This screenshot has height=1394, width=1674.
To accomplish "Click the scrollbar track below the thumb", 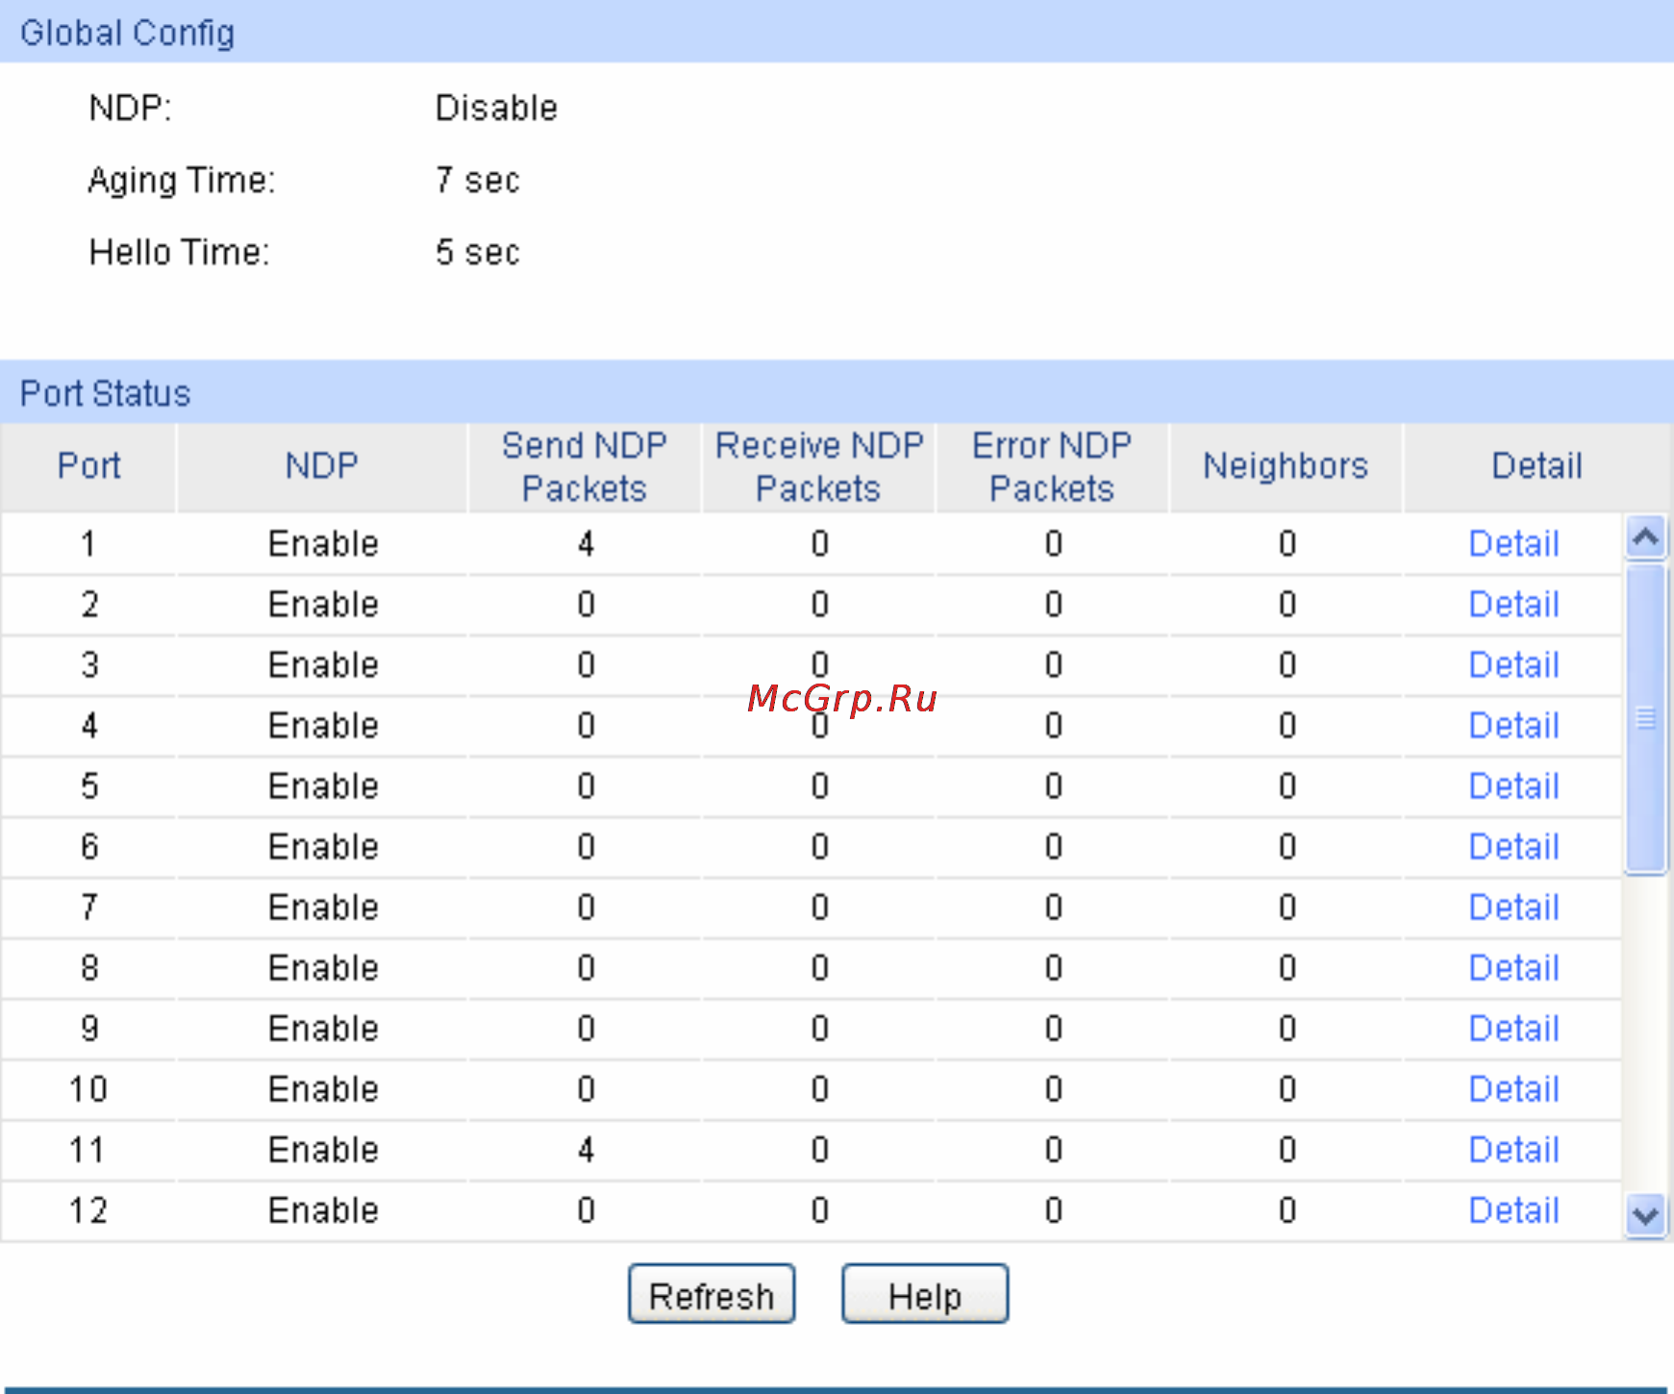I will (1646, 1033).
